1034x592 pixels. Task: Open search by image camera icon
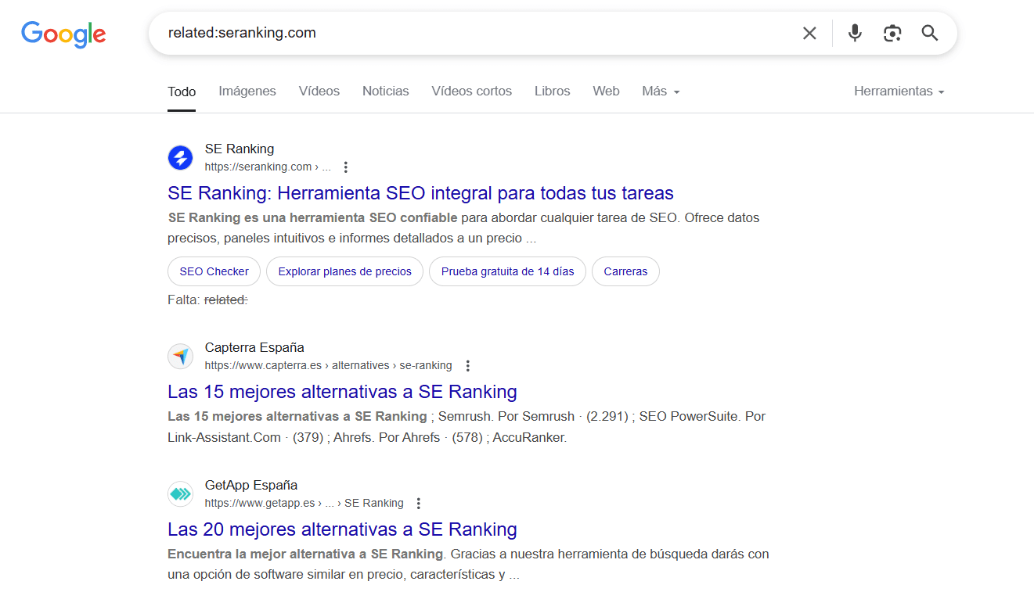[892, 33]
